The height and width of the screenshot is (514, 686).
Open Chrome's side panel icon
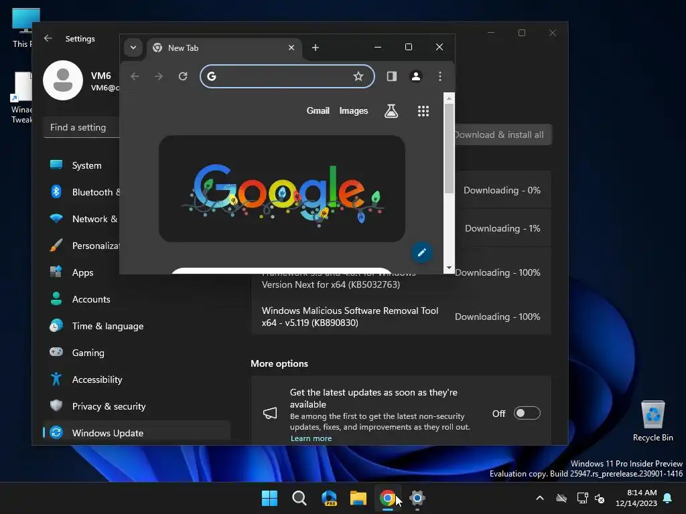click(391, 76)
